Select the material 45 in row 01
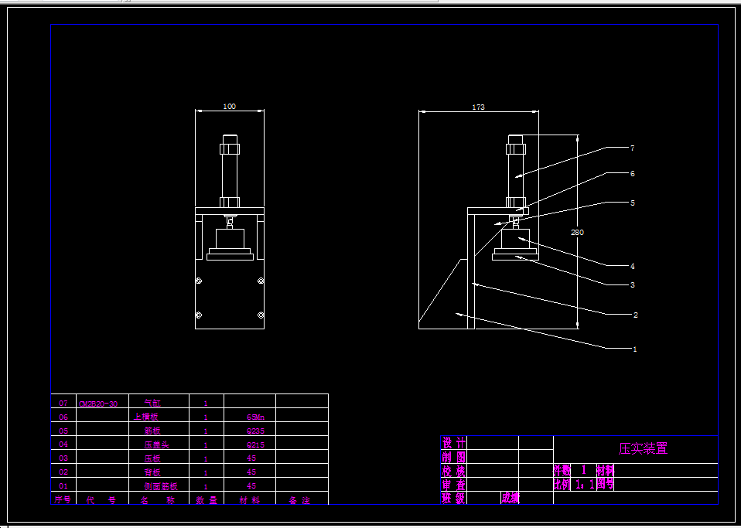This screenshot has width=741, height=528. tap(251, 485)
